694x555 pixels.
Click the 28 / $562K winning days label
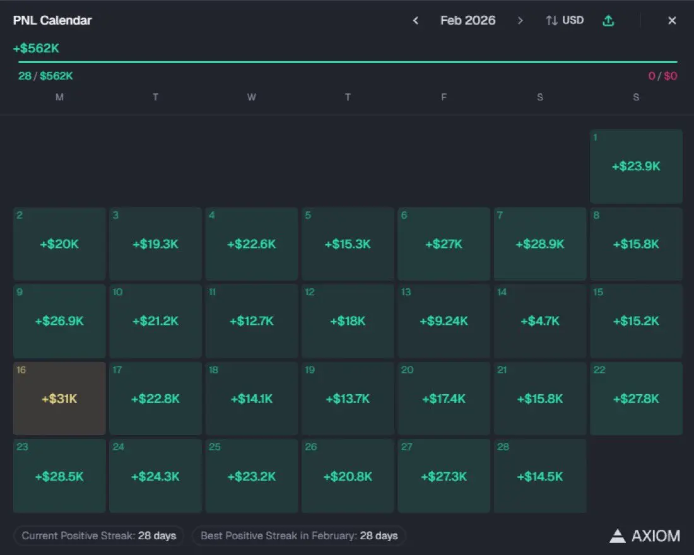45,76
